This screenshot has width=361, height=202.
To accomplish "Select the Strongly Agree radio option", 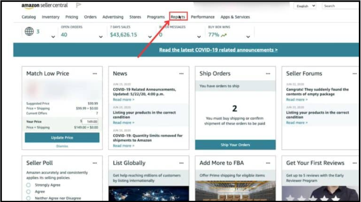I will point(28,185).
